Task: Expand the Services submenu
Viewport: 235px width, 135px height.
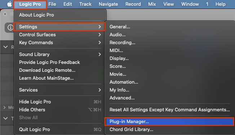Action: coord(60,90)
